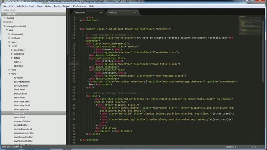The width and height of the screenshot is (267, 150).
Task: Expand the img folder
Action: click(9, 42)
